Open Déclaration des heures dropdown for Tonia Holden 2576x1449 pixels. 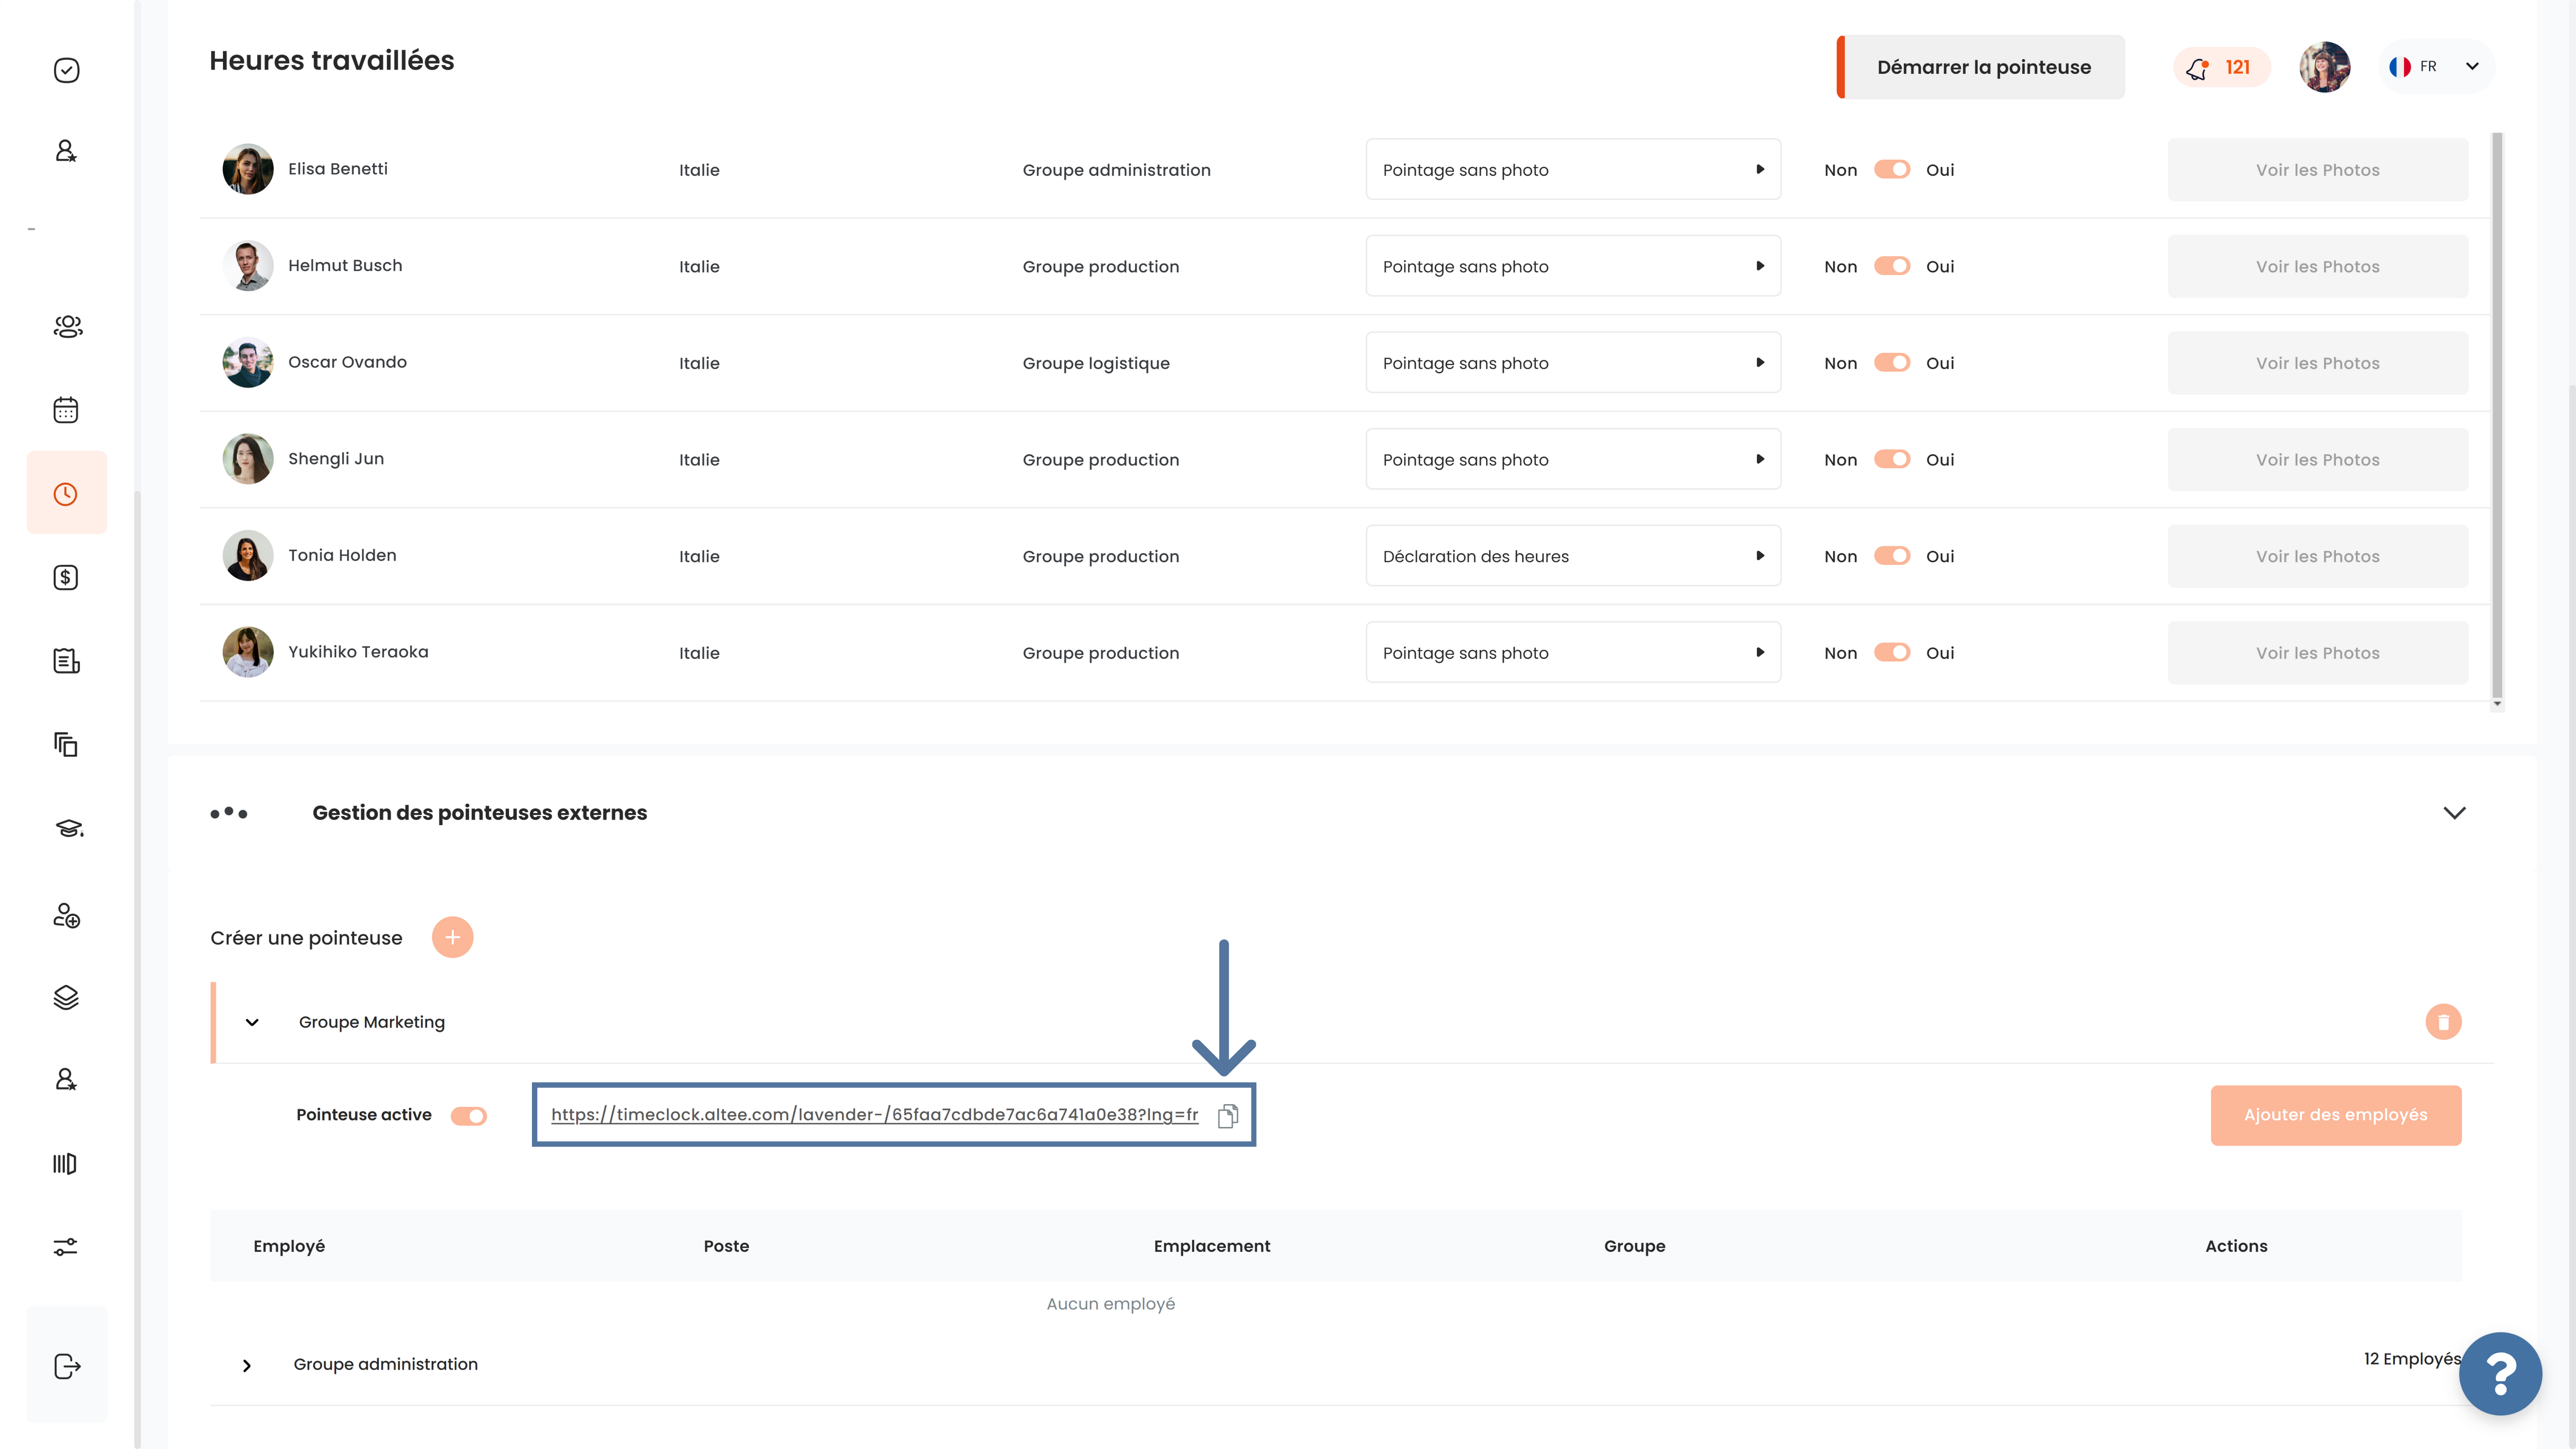click(x=1573, y=556)
